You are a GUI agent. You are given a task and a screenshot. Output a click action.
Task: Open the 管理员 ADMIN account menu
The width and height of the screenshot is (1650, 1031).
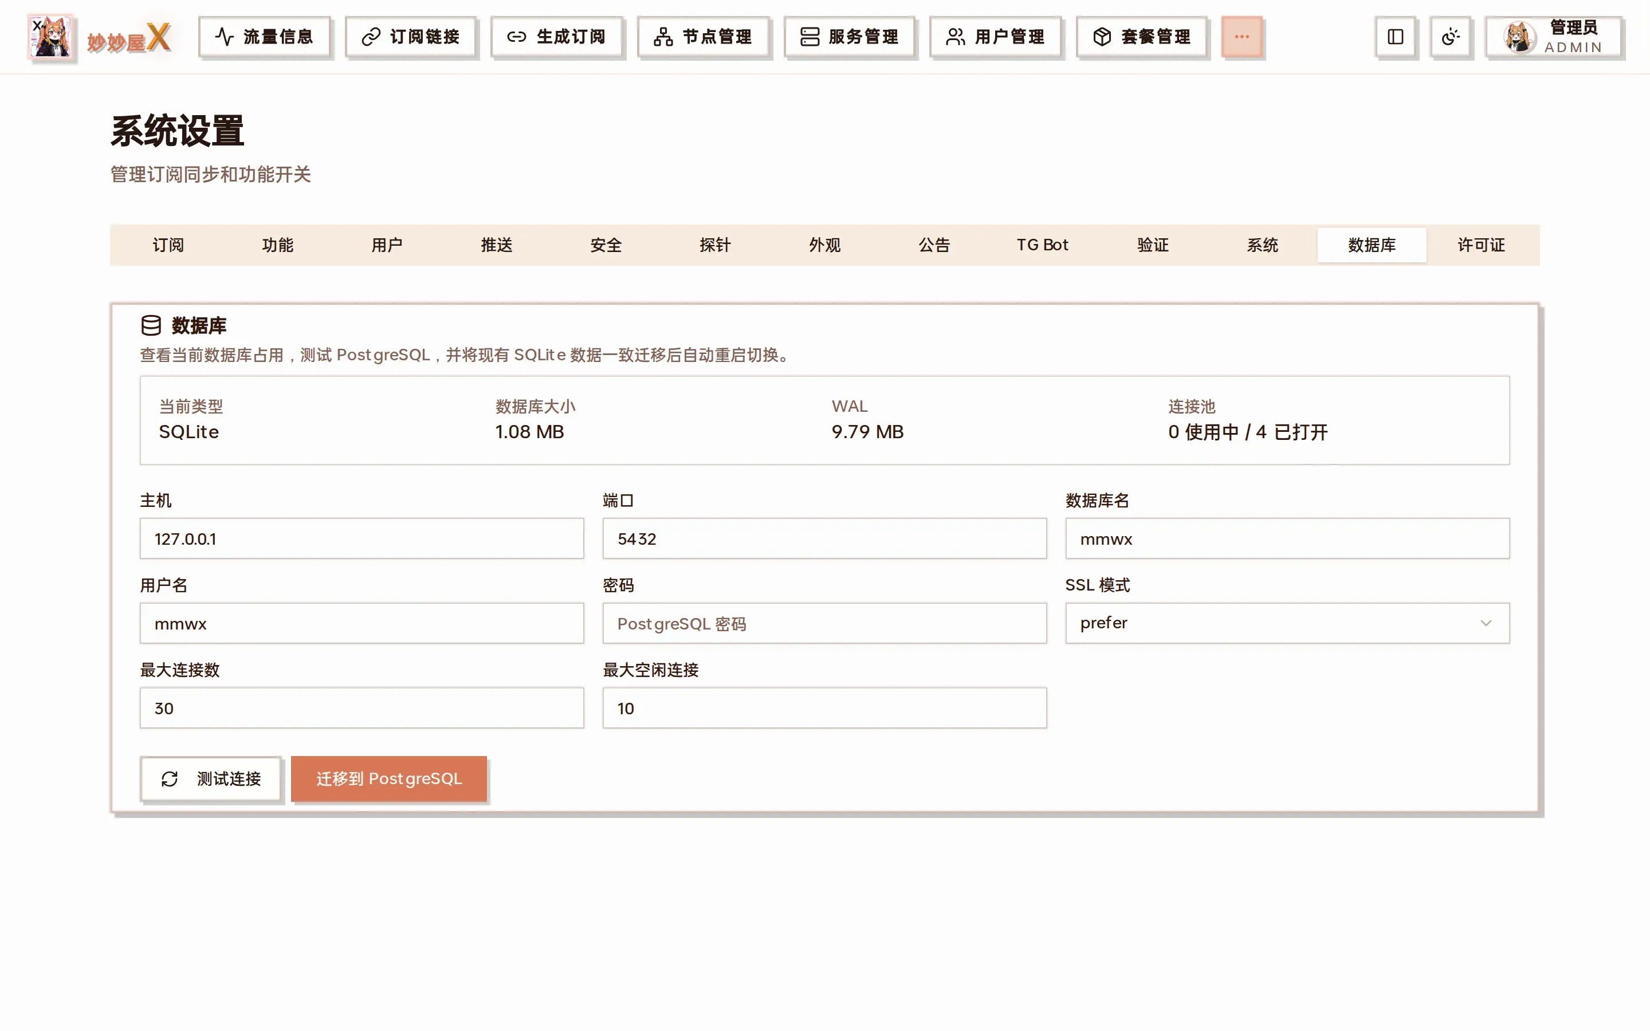coord(1553,37)
